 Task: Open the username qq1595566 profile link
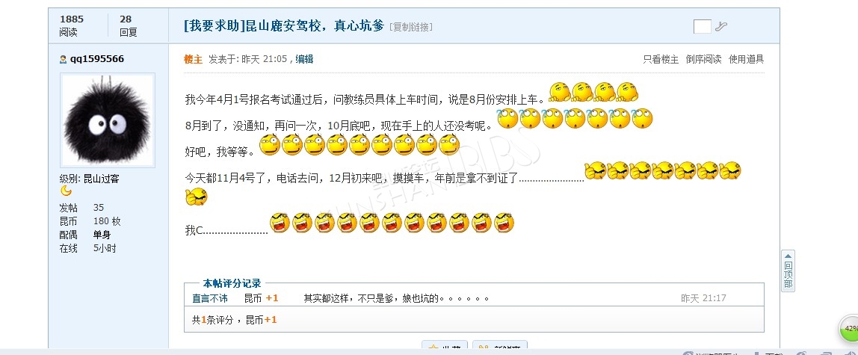(x=97, y=59)
